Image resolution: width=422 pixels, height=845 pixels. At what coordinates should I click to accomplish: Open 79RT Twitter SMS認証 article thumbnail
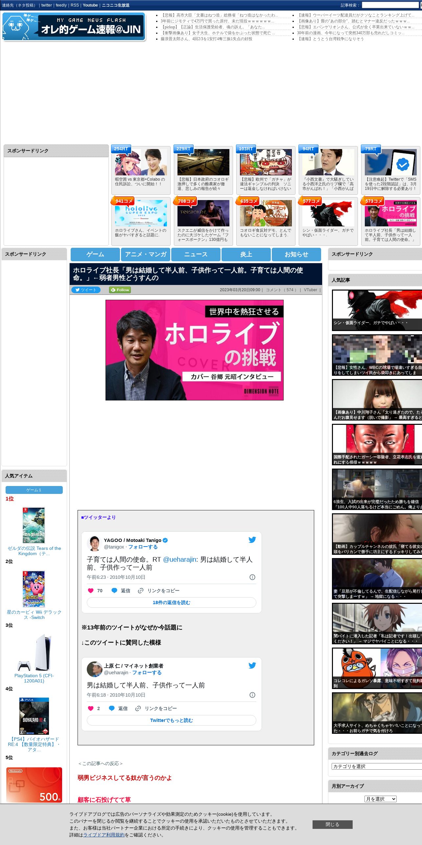point(391,162)
